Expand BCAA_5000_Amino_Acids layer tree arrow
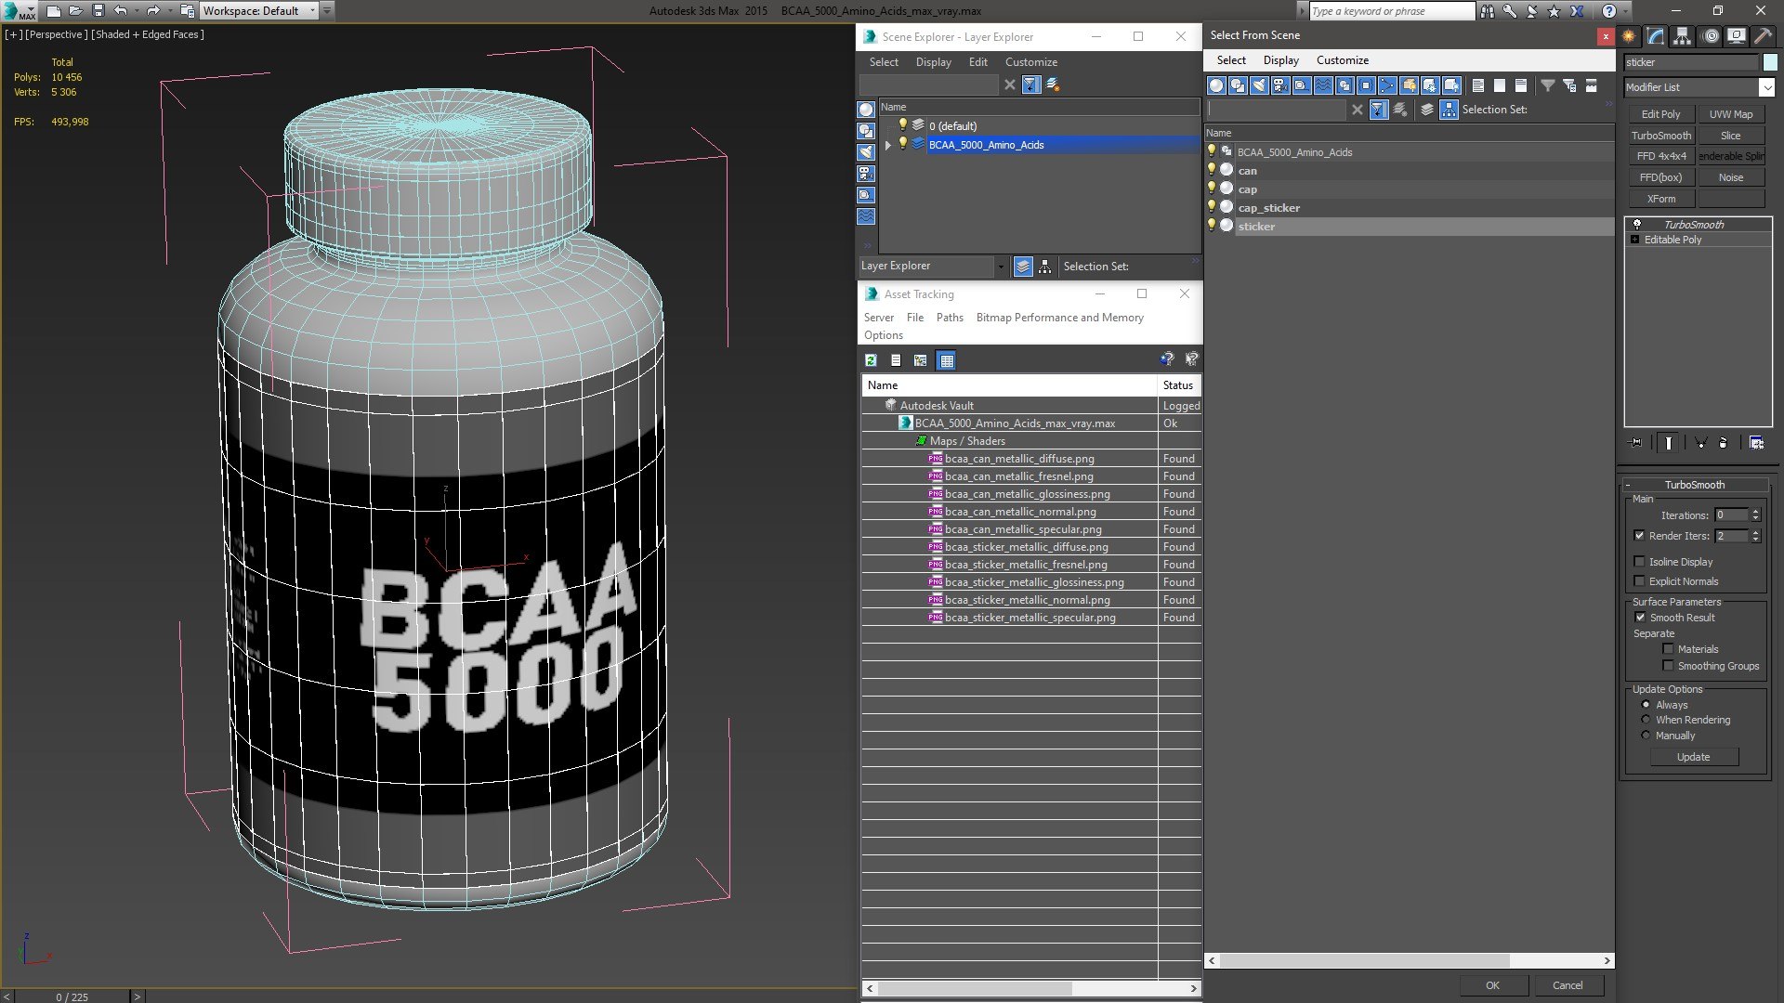Screen dimensions: 1784x1003 pyautogui.click(x=888, y=145)
